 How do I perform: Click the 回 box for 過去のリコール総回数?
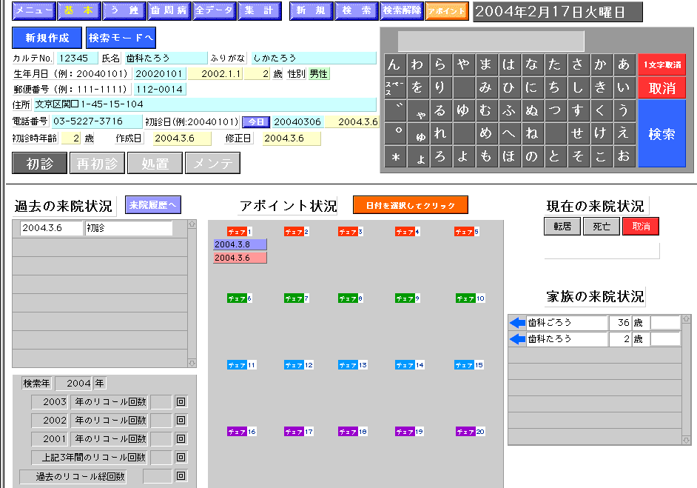click(181, 476)
